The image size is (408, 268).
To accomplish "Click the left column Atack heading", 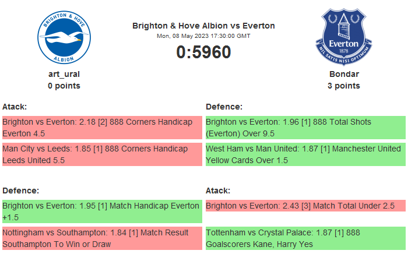I will click(15, 107).
